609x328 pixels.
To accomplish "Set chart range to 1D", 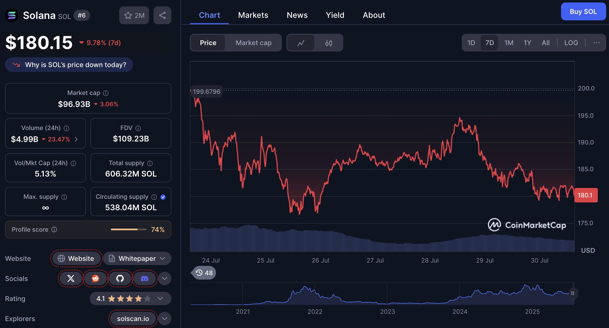I will click(x=471, y=43).
